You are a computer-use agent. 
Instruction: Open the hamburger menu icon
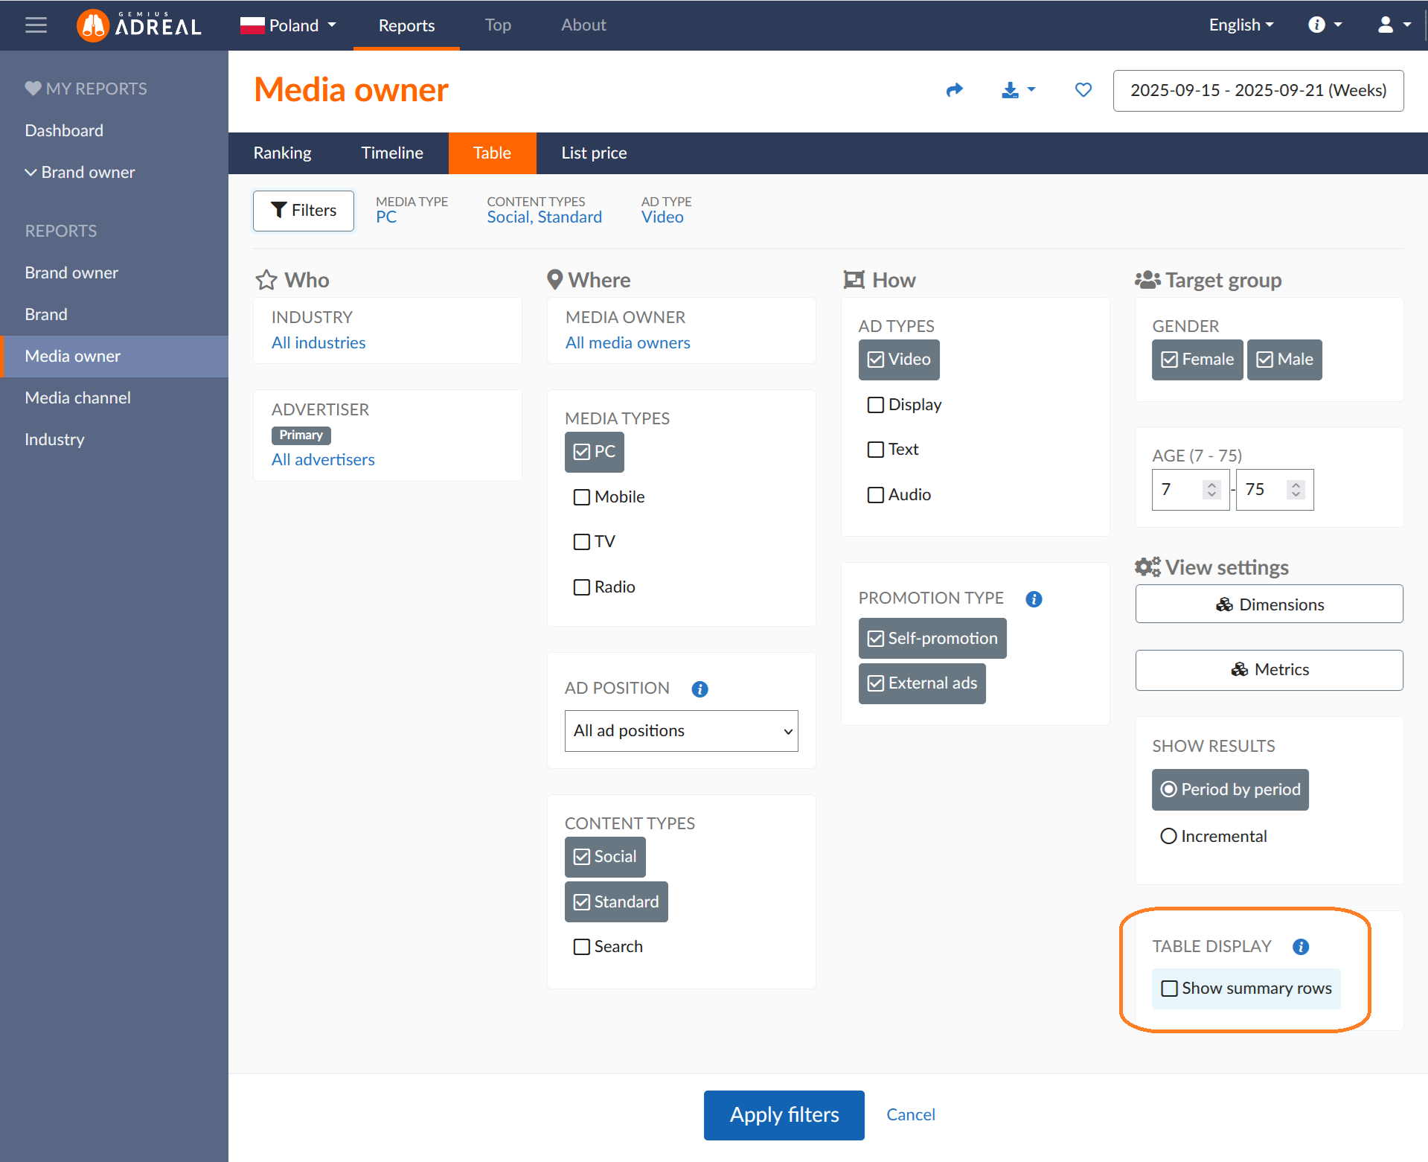[x=36, y=25]
